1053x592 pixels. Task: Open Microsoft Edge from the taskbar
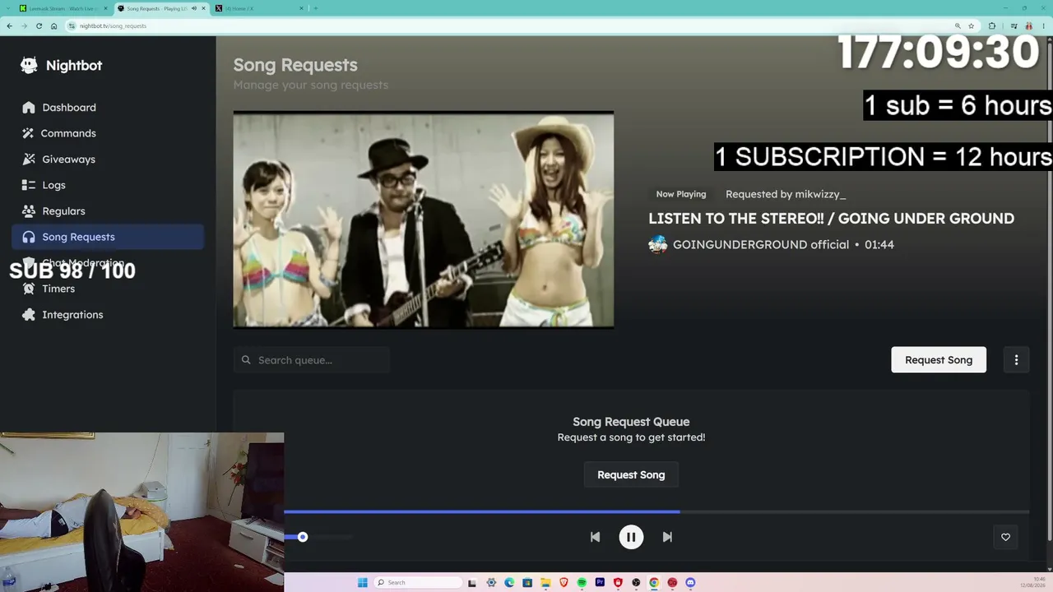[509, 583]
